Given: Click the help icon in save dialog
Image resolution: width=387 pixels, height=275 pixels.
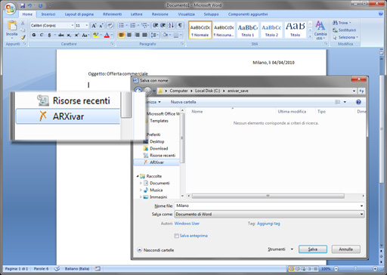Looking at the screenshot, I should click(x=358, y=102).
